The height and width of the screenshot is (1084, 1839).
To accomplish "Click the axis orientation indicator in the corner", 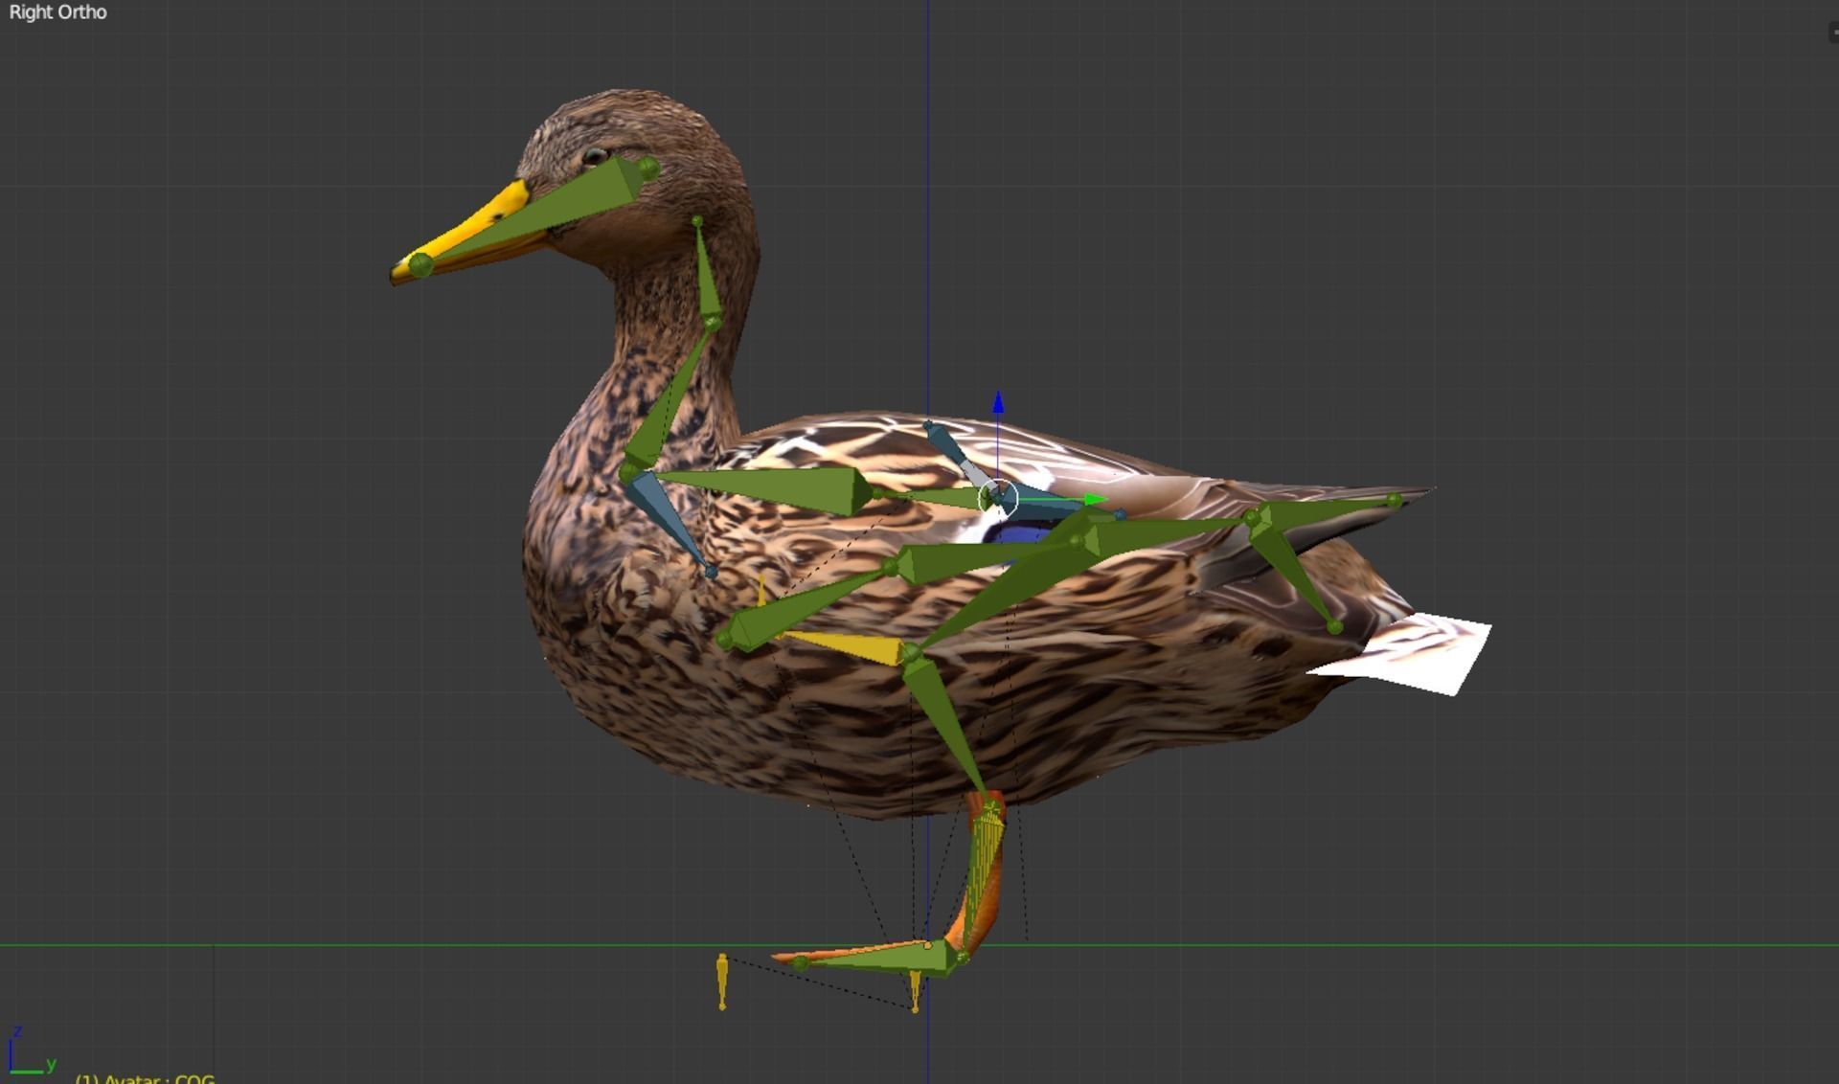I will pos(32,1050).
